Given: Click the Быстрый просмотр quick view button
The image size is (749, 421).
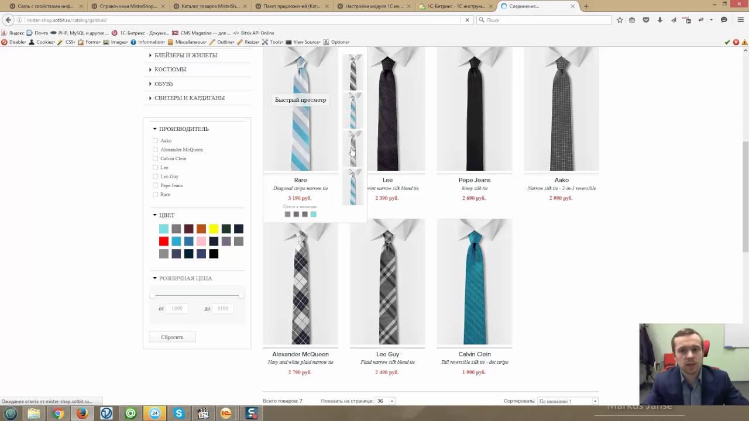Looking at the screenshot, I should [301, 100].
